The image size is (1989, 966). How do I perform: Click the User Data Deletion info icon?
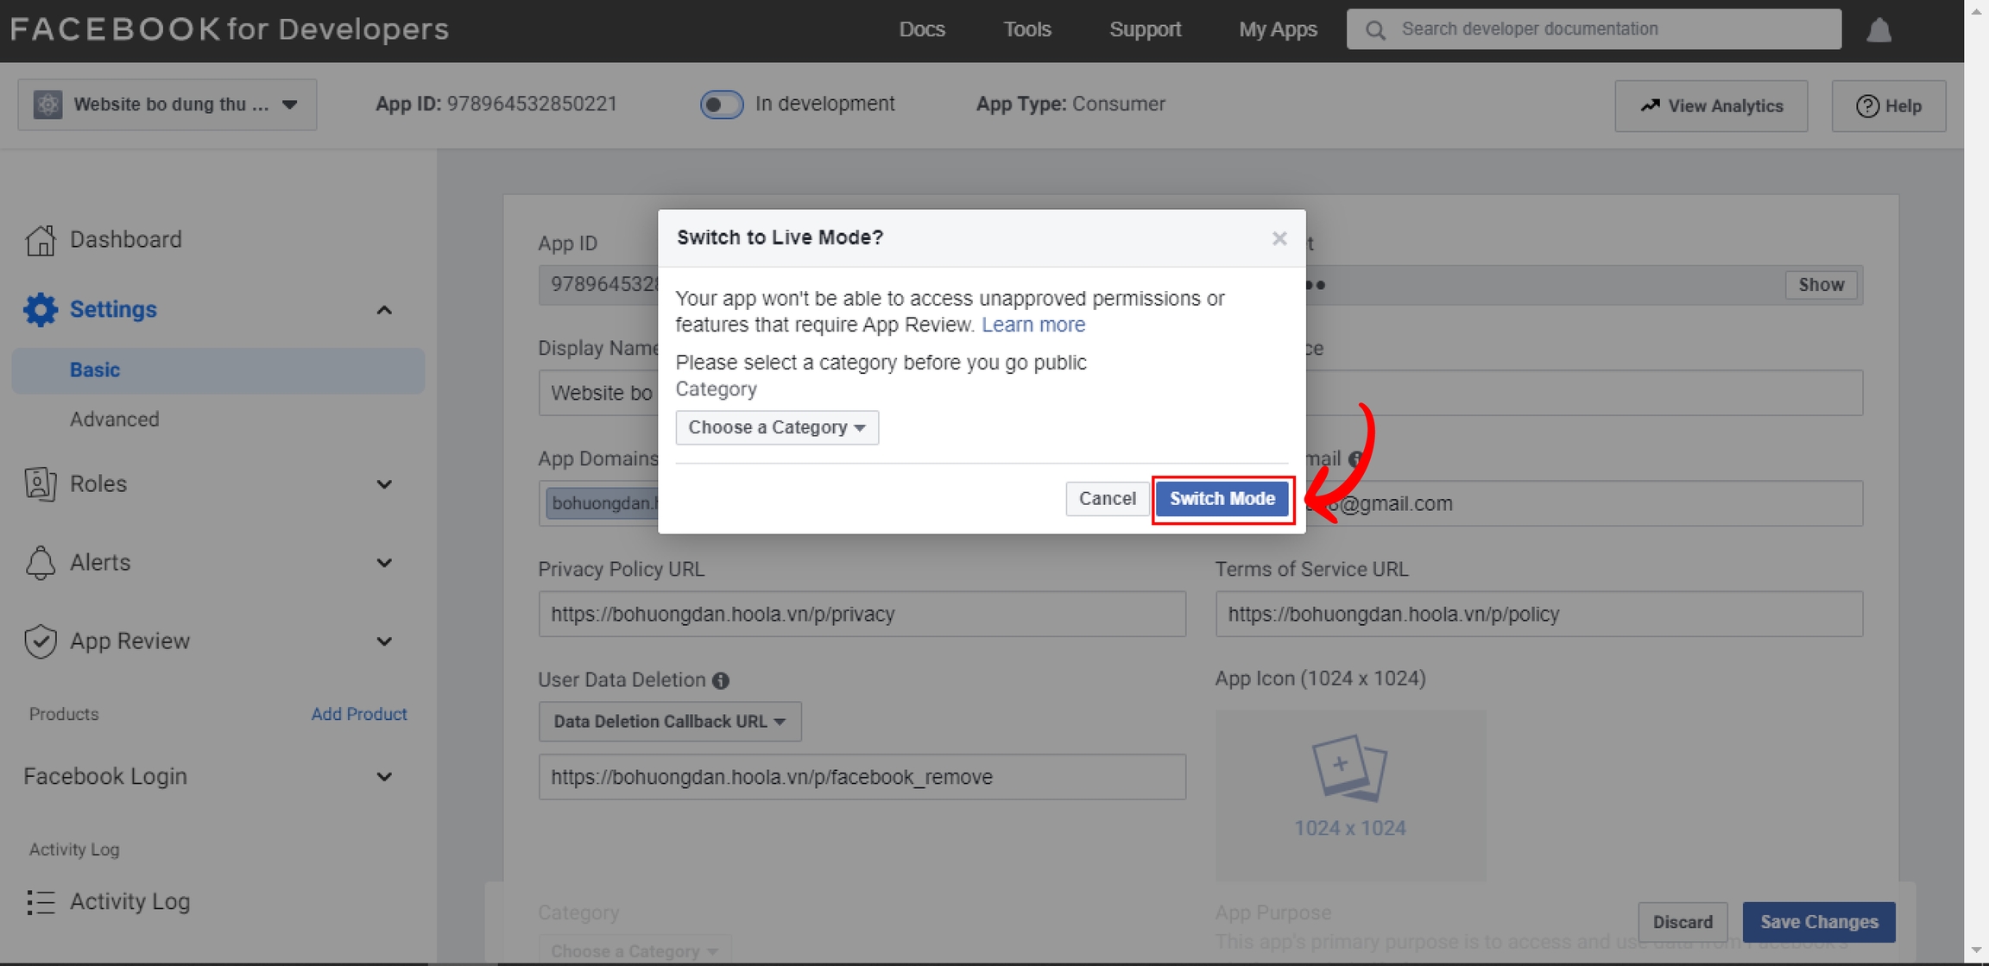click(721, 681)
